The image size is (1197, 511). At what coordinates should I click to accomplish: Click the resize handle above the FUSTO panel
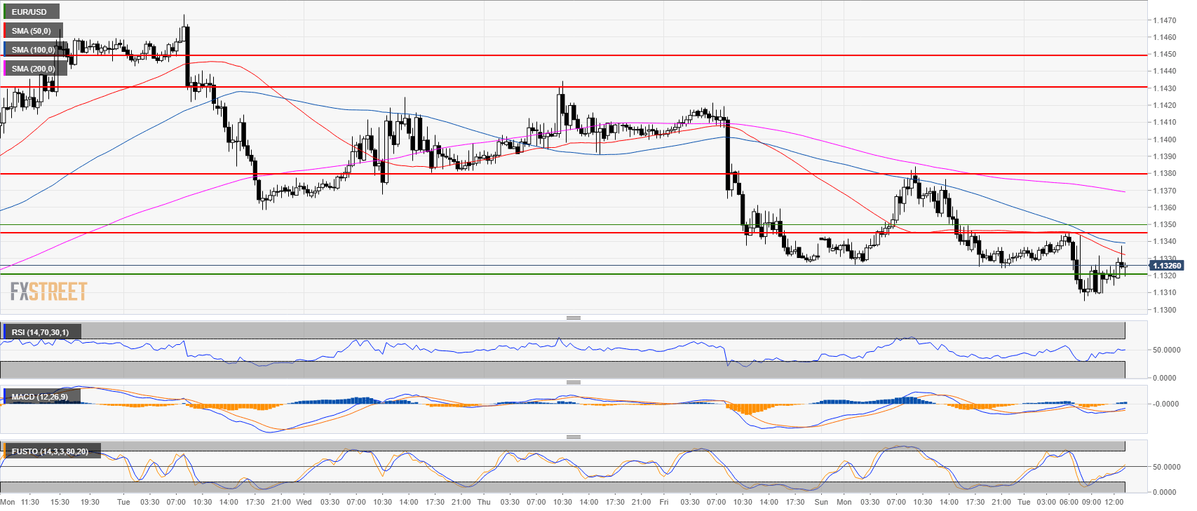(x=573, y=437)
